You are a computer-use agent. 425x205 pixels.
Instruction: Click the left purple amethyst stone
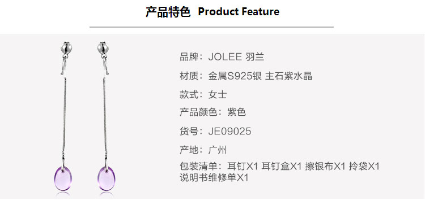(63, 178)
